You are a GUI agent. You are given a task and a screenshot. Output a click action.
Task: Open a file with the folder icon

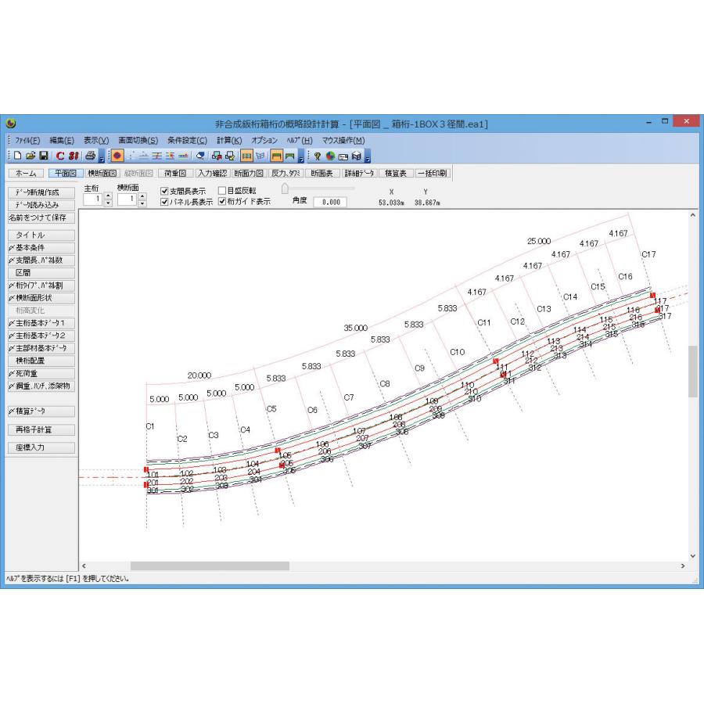point(31,156)
